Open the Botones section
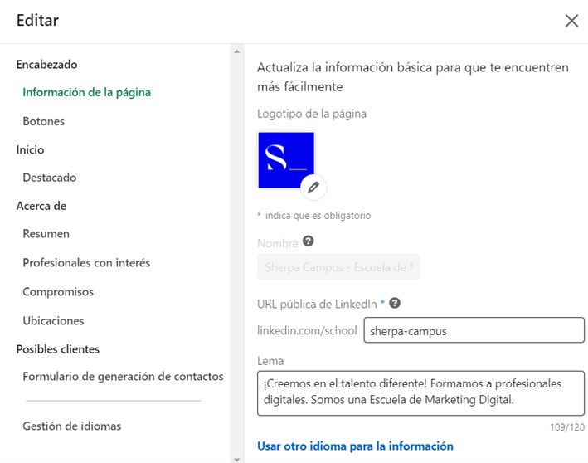Viewport: 588px width, 463px height. coord(43,121)
